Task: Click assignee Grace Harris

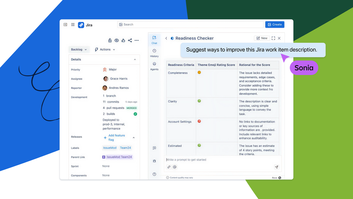Action: point(119,79)
